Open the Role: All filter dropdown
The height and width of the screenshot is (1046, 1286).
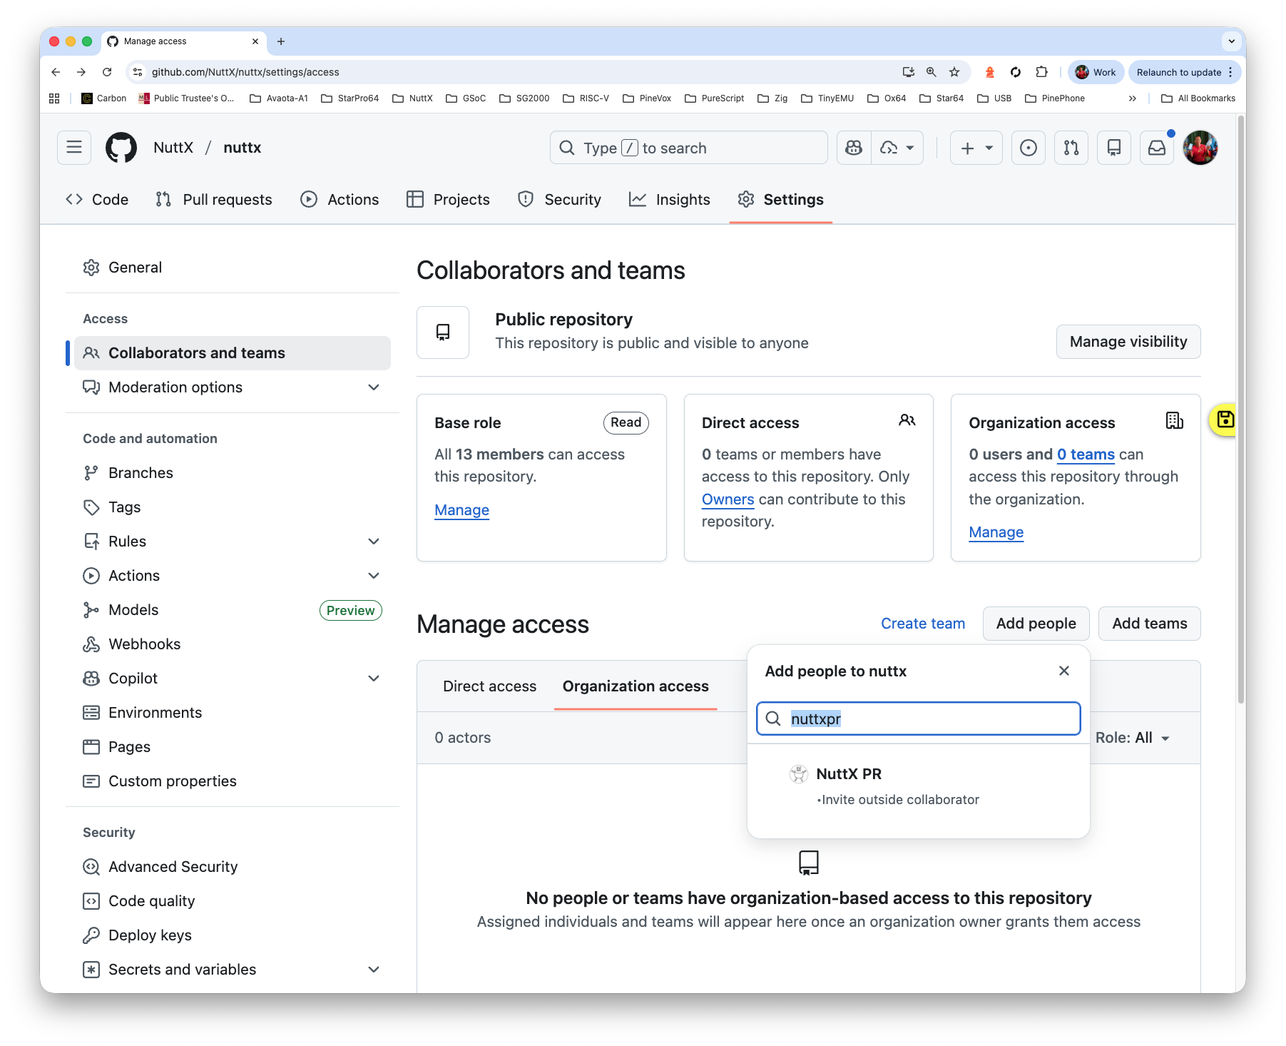1133,738
